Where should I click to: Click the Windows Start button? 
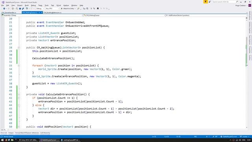click(x=2, y=140)
